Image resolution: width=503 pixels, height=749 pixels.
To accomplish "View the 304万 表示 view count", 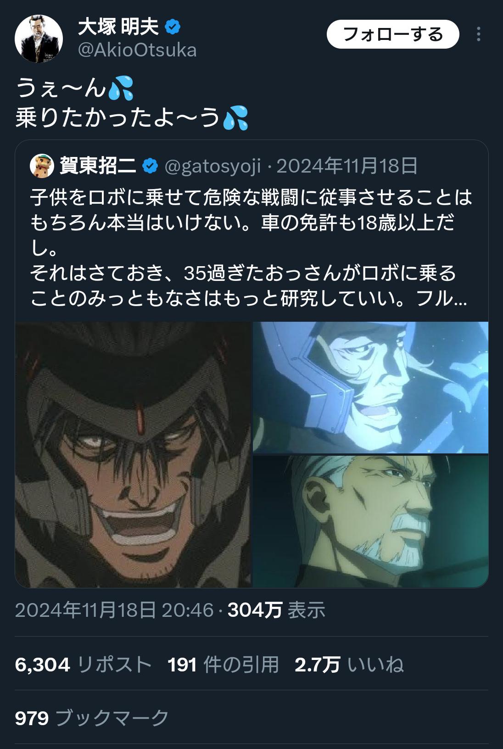I will [x=276, y=610].
